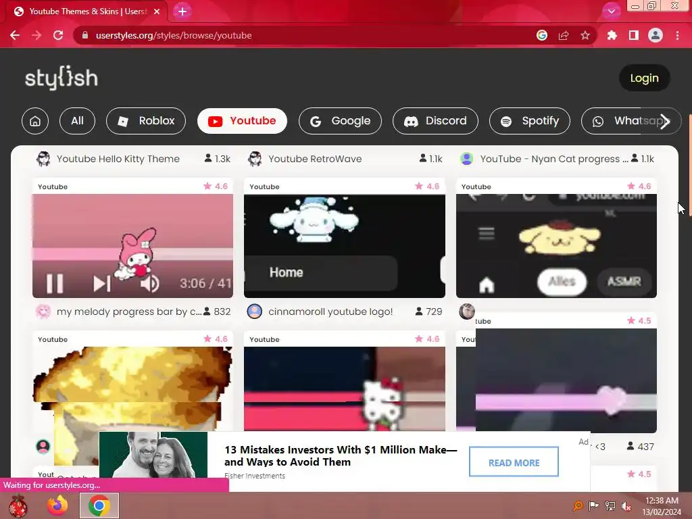Go to the home category icon

point(35,121)
